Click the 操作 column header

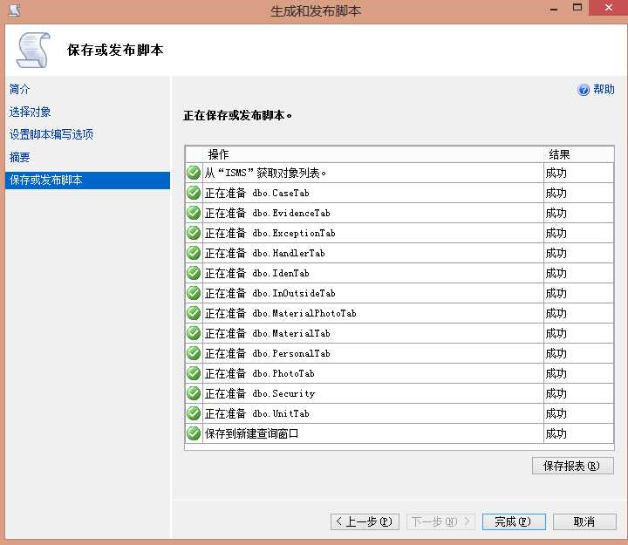(x=373, y=154)
